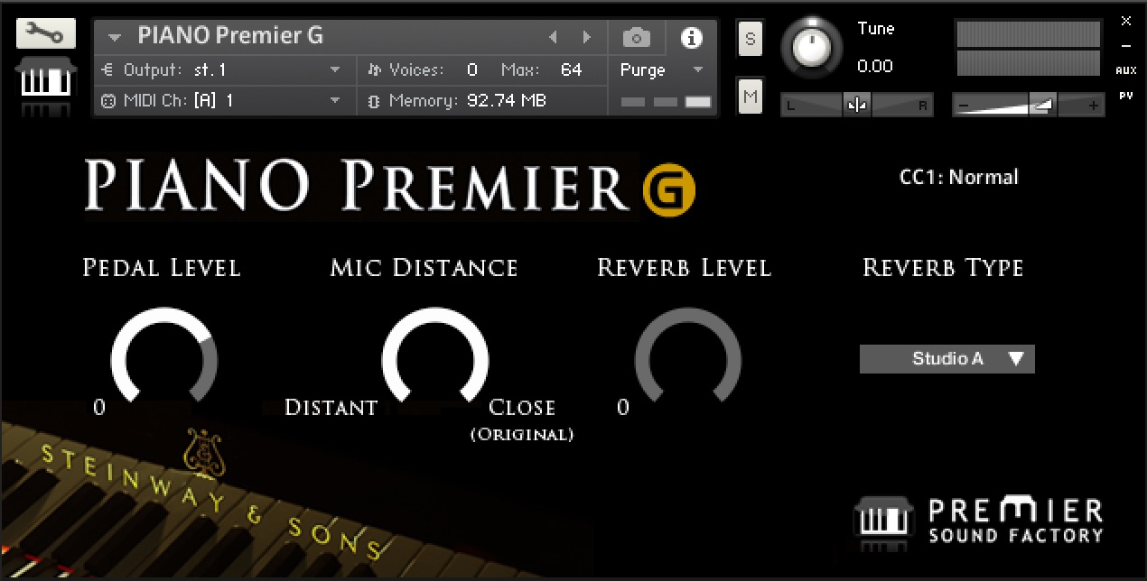This screenshot has height=581, width=1147.
Task: Solo the instrument with S button
Action: click(x=750, y=38)
